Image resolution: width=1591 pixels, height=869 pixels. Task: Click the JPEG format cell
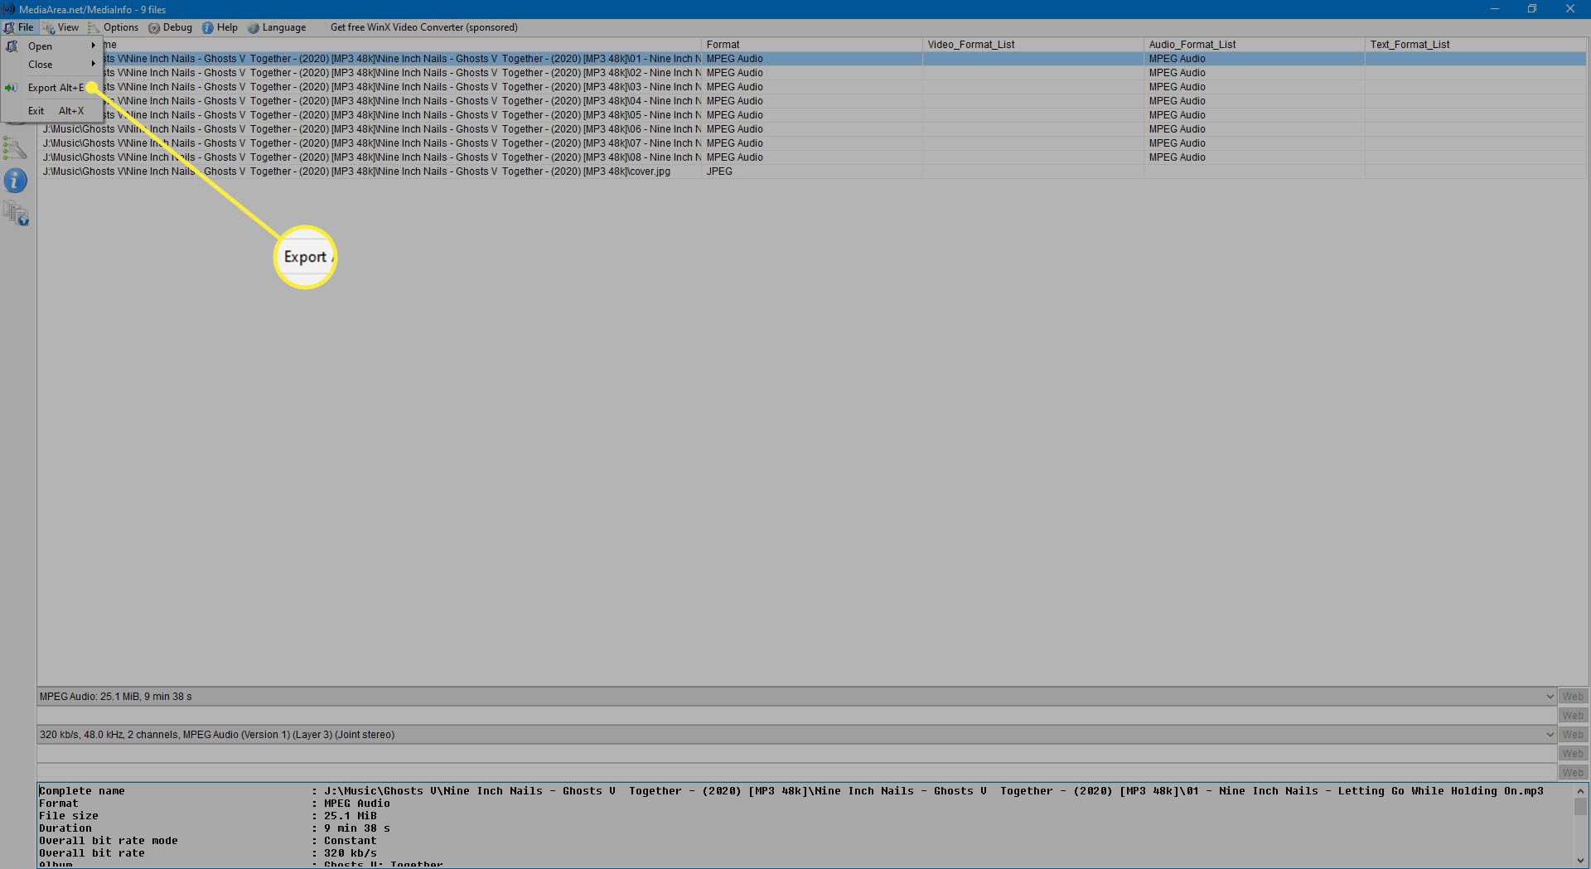(x=811, y=171)
